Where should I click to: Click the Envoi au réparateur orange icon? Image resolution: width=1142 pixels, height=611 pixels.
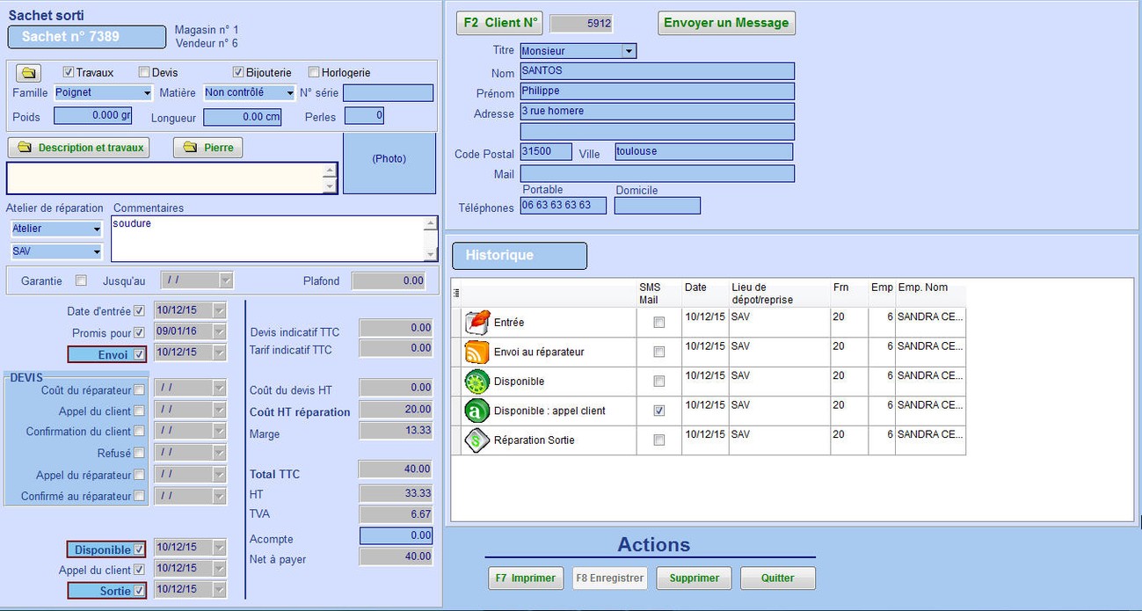tap(476, 352)
